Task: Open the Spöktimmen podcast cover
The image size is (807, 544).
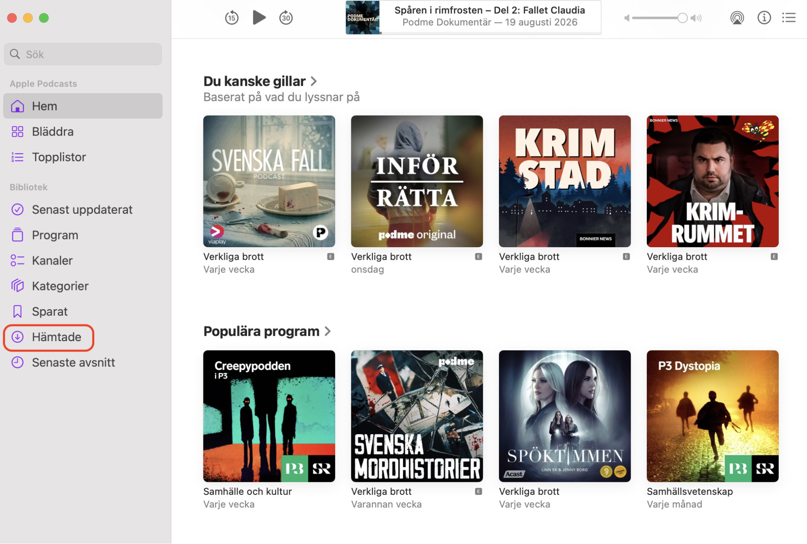Action: point(564,416)
